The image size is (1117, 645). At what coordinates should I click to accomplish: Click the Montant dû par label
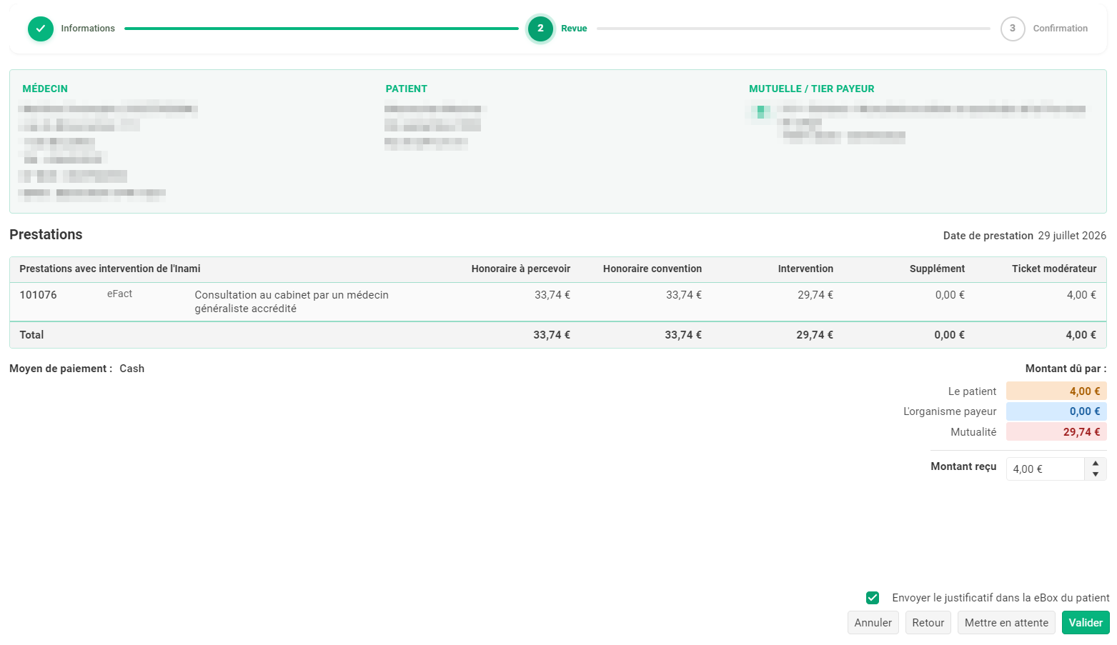pos(1066,369)
